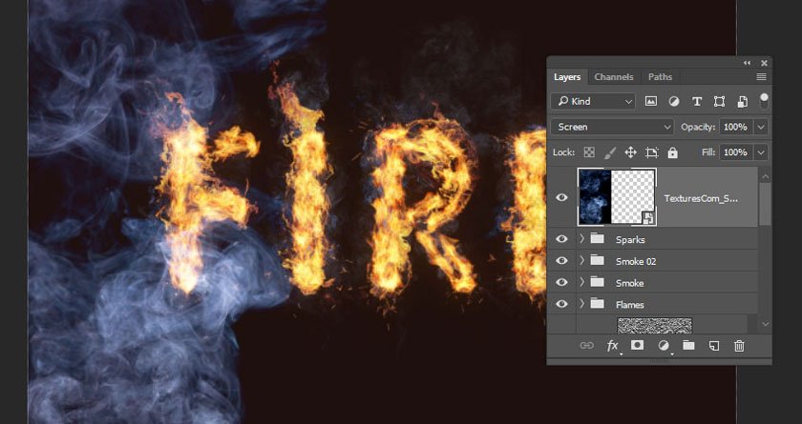Image resolution: width=802 pixels, height=424 pixels.
Task: Add a layer mask
Action: [638, 346]
